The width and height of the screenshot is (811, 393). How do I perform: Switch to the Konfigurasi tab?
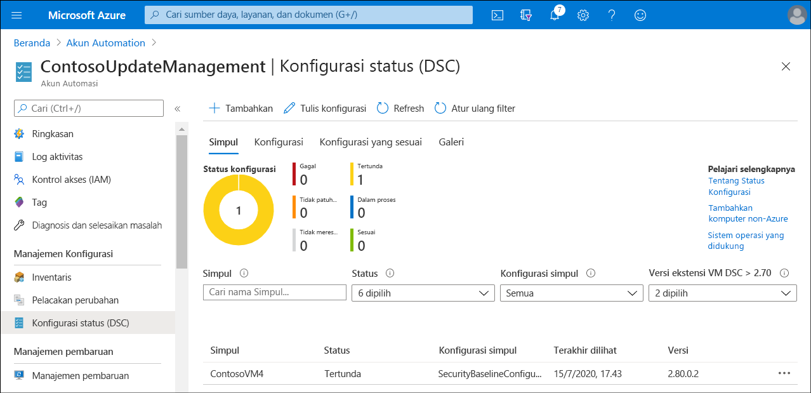(279, 142)
